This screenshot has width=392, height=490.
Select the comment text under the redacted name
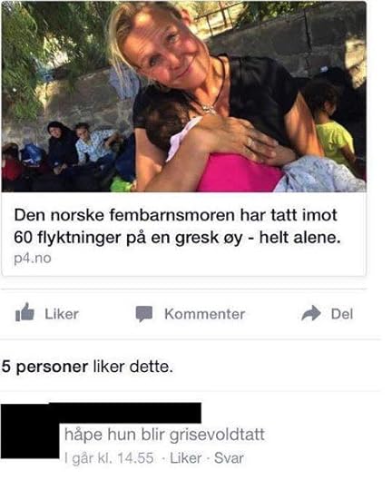(164, 435)
